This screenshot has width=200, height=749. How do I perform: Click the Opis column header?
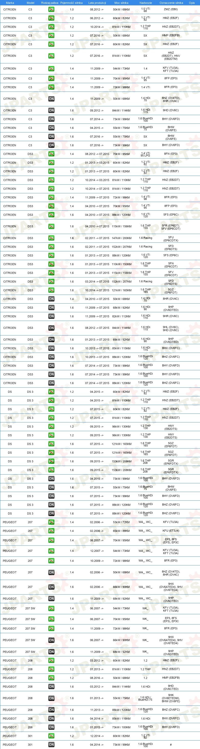(192, 3)
